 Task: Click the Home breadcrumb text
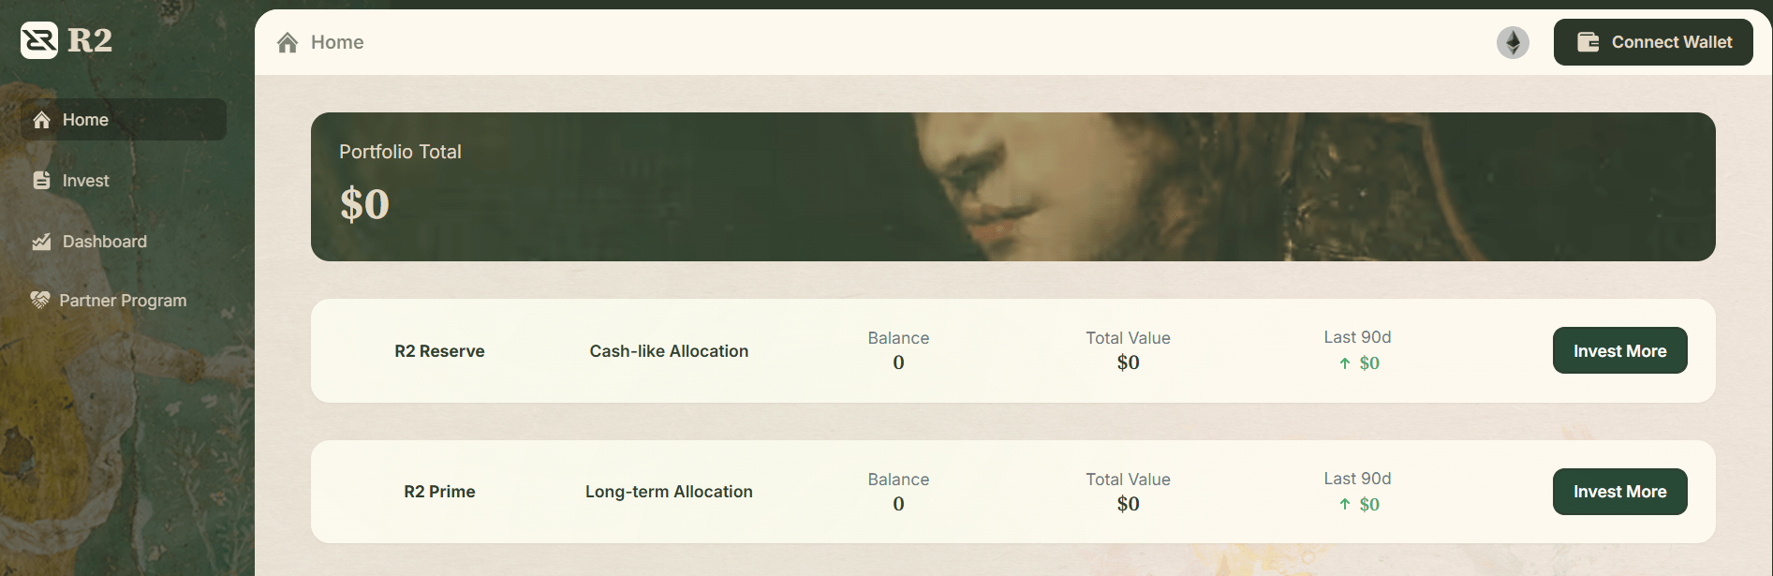click(x=337, y=42)
